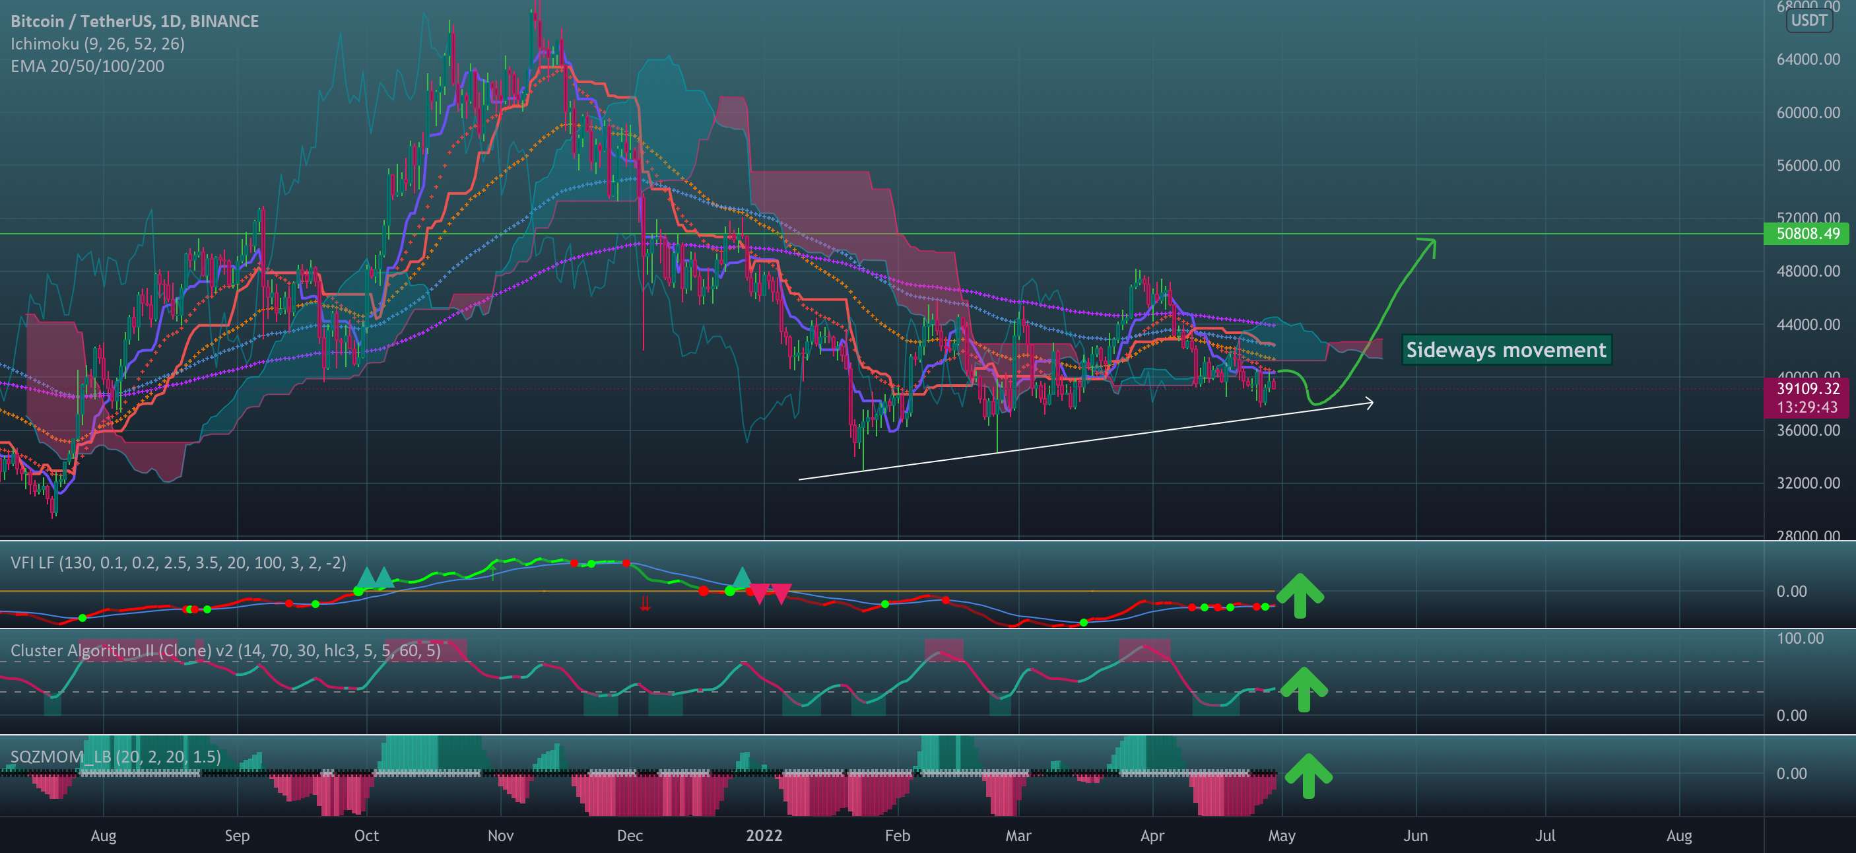
Task: Click the 48000.00 price axis label
Action: (1808, 271)
